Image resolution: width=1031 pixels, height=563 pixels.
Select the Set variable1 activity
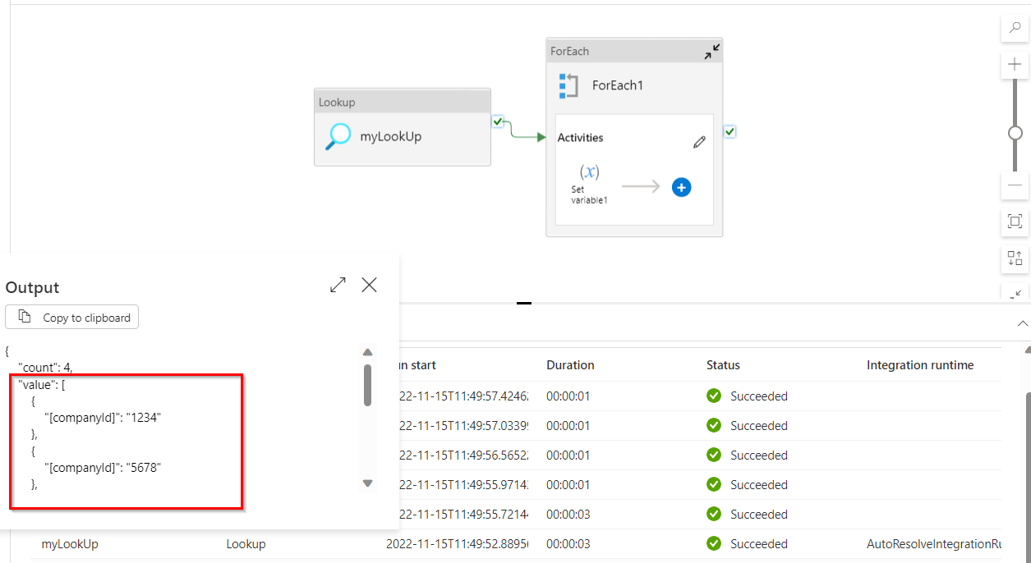pyautogui.click(x=590, y=183)
